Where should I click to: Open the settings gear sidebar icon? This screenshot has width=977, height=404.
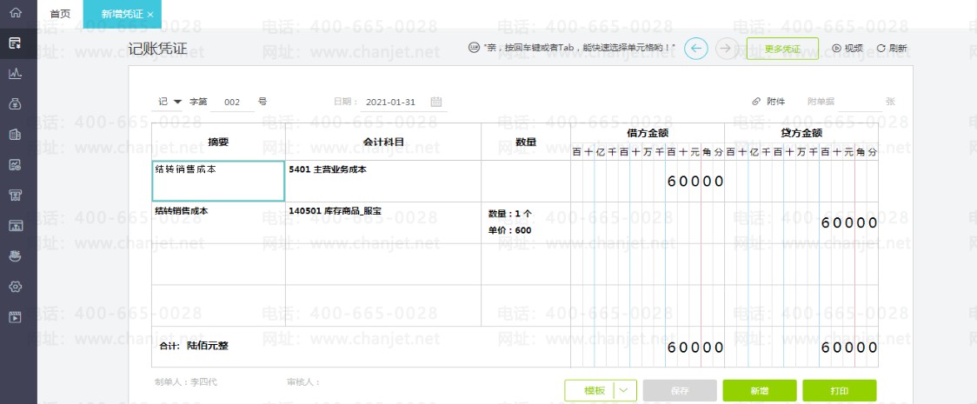pos(16,287)
